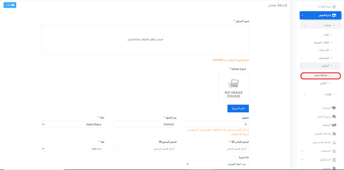344x170 pixels.
Task: Open العملات in the sidebar
Action: pyautogui.click(x=327, y=125)
